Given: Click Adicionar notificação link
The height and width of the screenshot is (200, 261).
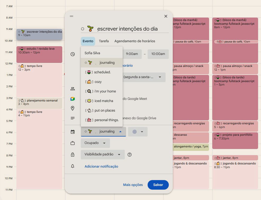Looking at the screenshot, I should pos(101,167).
